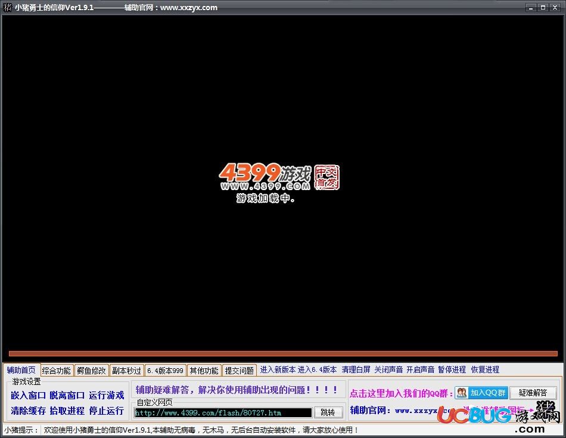
Task: Go to the 提交问题 tab
Action: pyautogui.click(x=240, y=371)
